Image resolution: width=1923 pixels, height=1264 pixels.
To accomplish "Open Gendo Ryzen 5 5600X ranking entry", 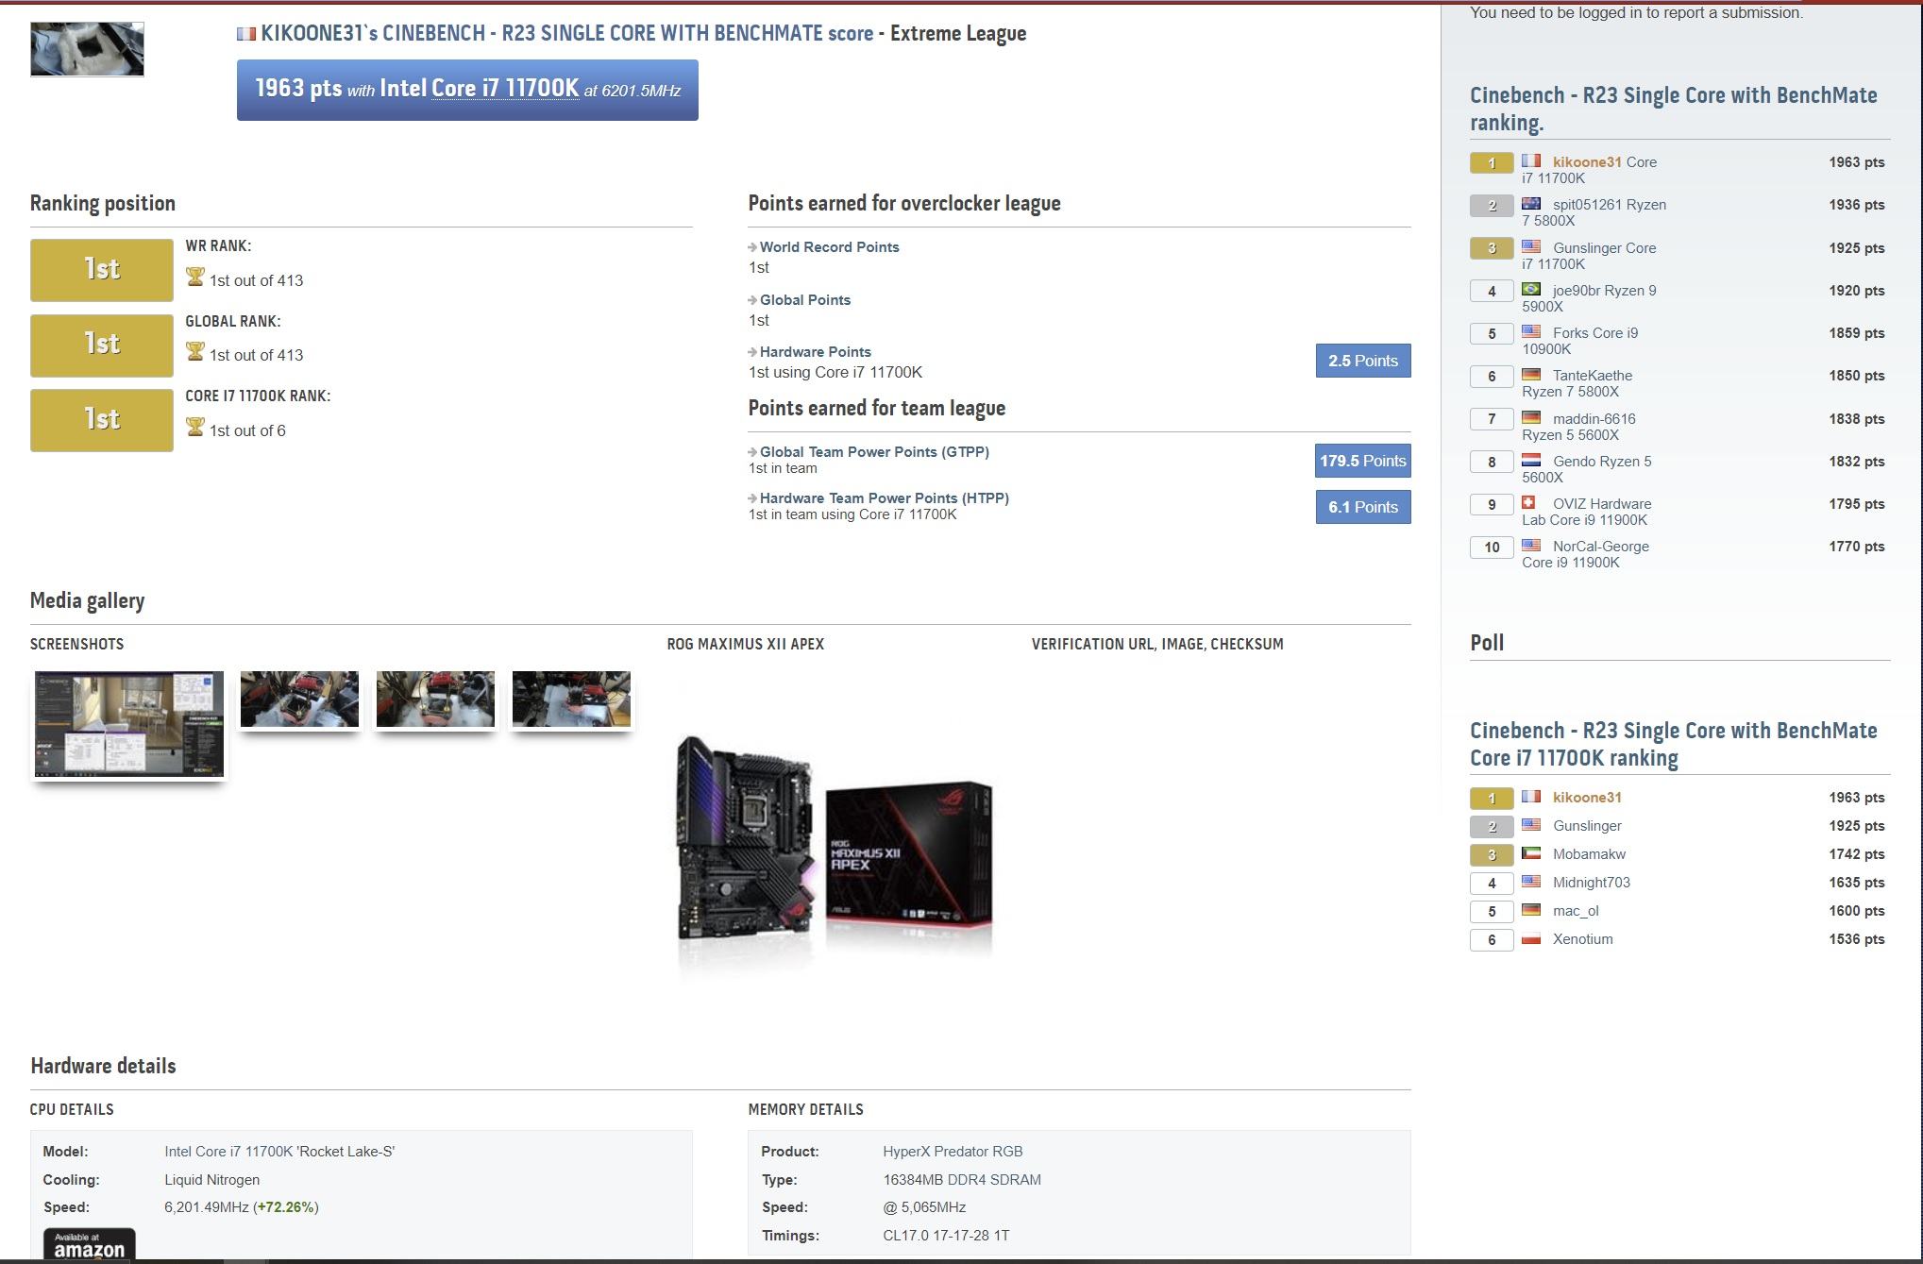I will [1586, 469].
